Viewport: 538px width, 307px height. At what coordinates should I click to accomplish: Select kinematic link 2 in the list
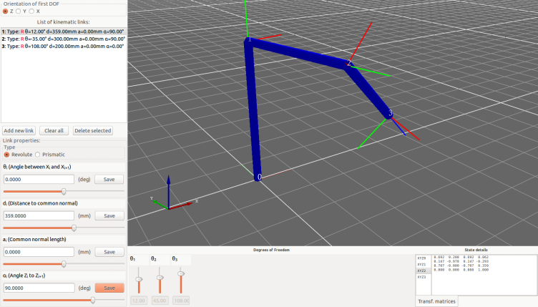point(63,39)
